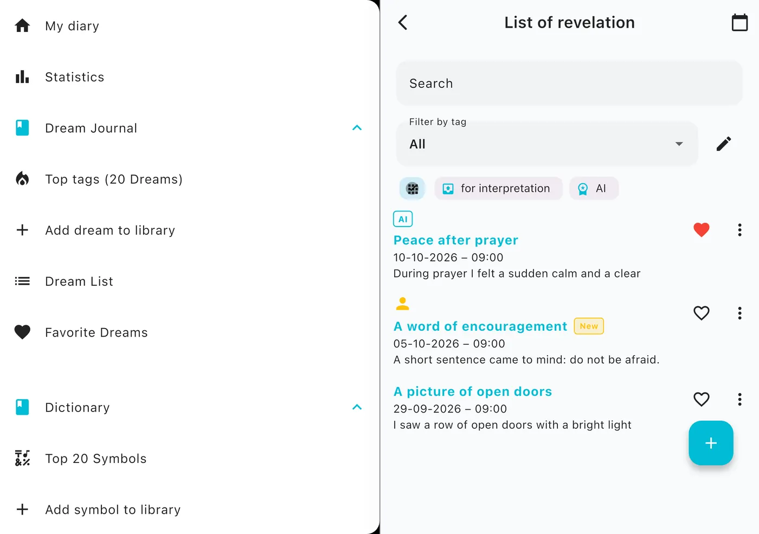Select Add dream to library text
759x534 pixels.
click(x=110, y=230)
